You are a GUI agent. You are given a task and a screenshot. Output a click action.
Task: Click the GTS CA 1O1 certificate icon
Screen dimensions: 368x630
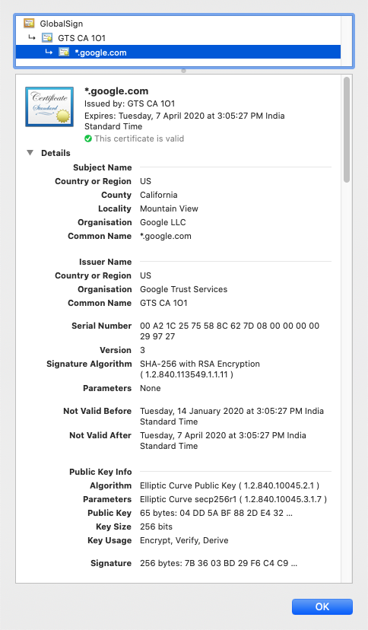(x=47, y=38)
